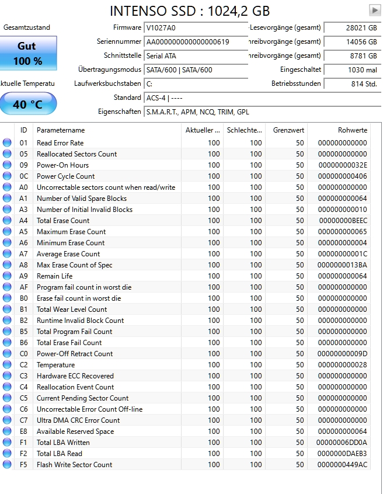This screenshot has height=494, width=383.
Task: Click the status orb for Total LBA Written
Action: [7, 443]
